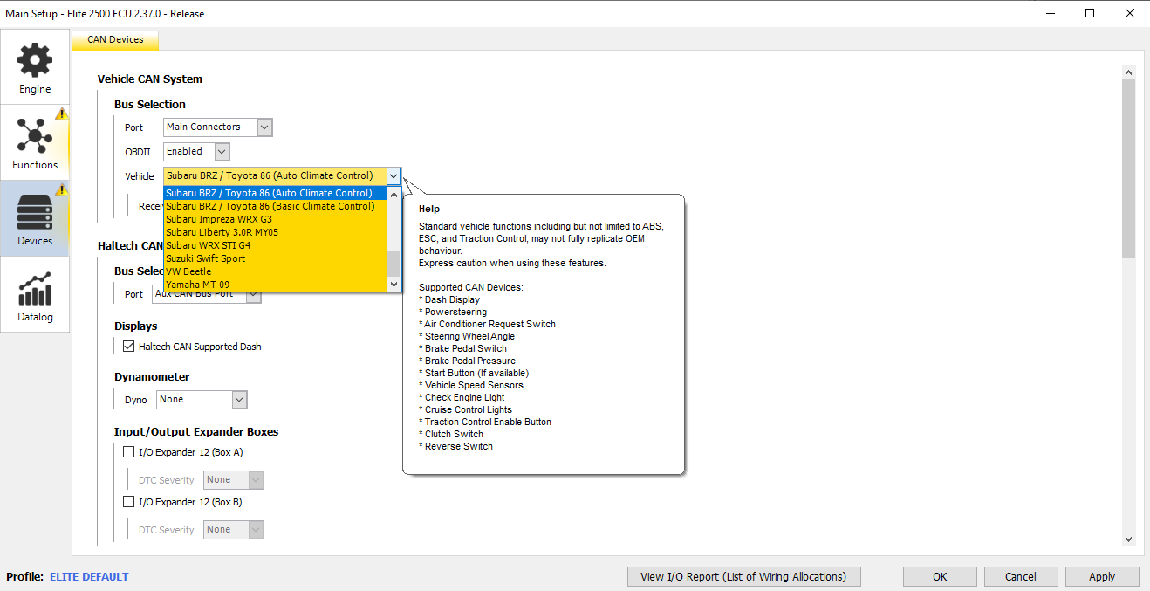1150x591 pixels.
Task: Click the Dynamometer heading text
Action: point(152,377)
